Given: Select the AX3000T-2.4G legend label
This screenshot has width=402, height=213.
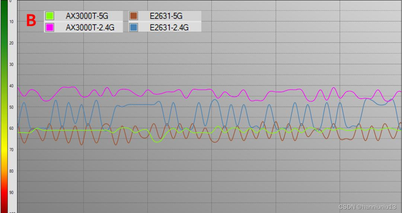Looking at the screenshot, I should (90, 28).
